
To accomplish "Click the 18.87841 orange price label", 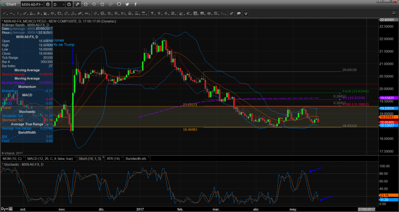I will [388, 117].
